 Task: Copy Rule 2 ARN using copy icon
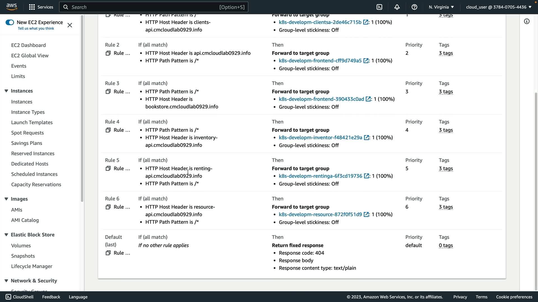click(x=108, y=53)
